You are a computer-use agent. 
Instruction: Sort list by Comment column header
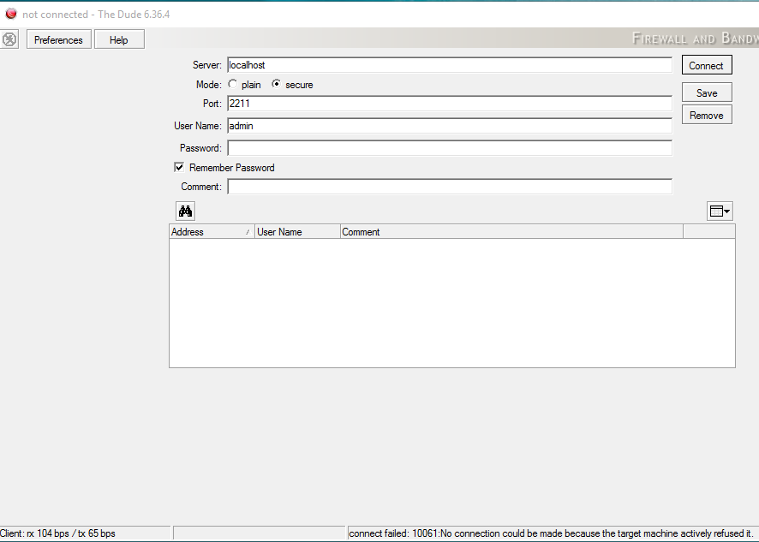point(511,232)
